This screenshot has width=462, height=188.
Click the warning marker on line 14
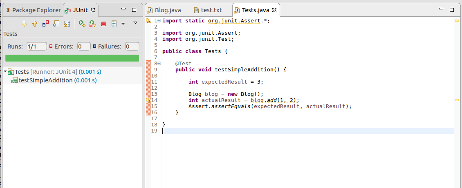point(148,100)
